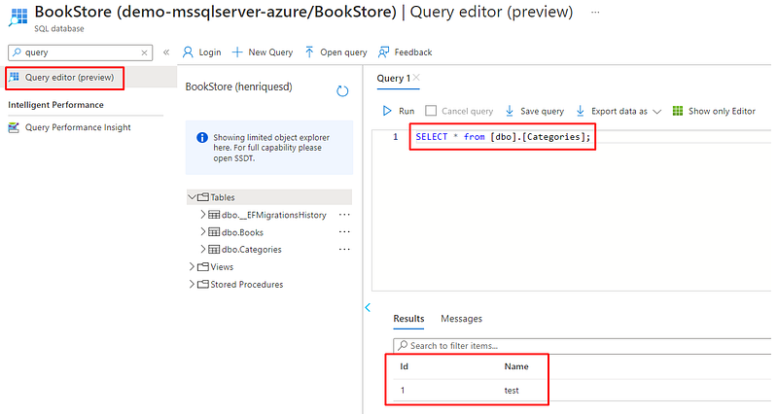Open the Export data as dropdown
Screen dimensions: 778x414
(619, 111)
